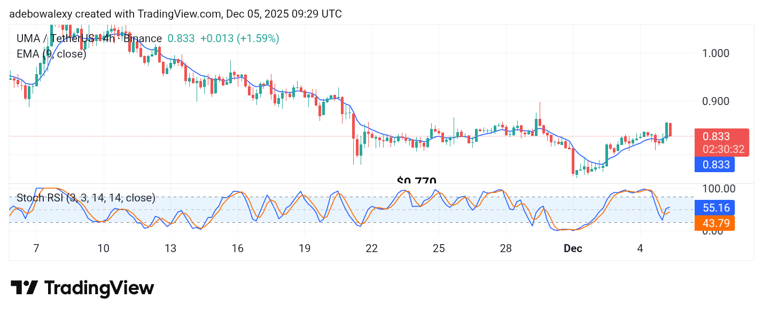Screen dimensions: 763x315
Task: Select the blue 0.833 last price label
Action: [x=714, y=165]
